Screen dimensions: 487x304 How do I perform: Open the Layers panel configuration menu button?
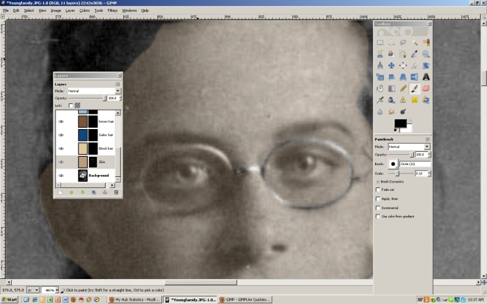[x=118, y=84]
